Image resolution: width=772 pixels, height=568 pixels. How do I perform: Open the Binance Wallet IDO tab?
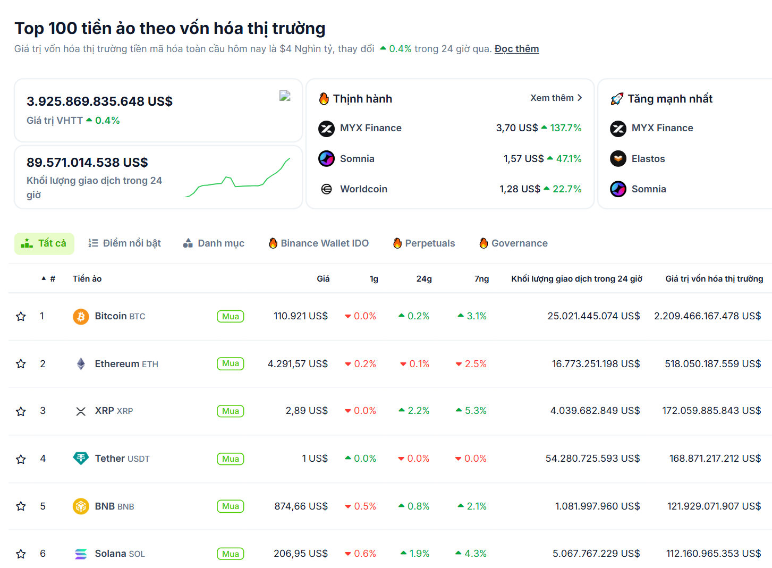[x=318, y=243]
